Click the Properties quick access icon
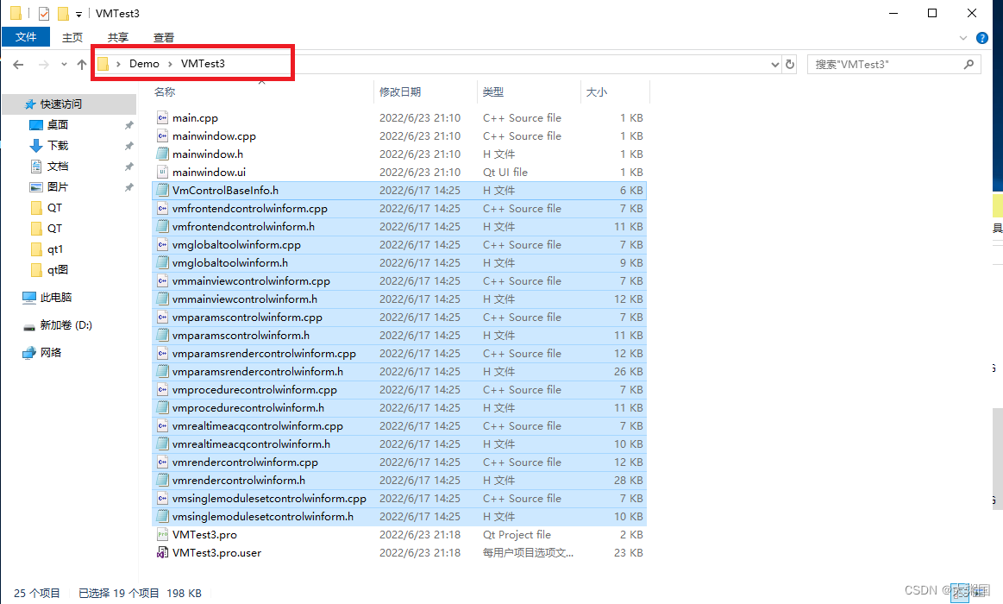1003x604 pixels. pos(43,14)
